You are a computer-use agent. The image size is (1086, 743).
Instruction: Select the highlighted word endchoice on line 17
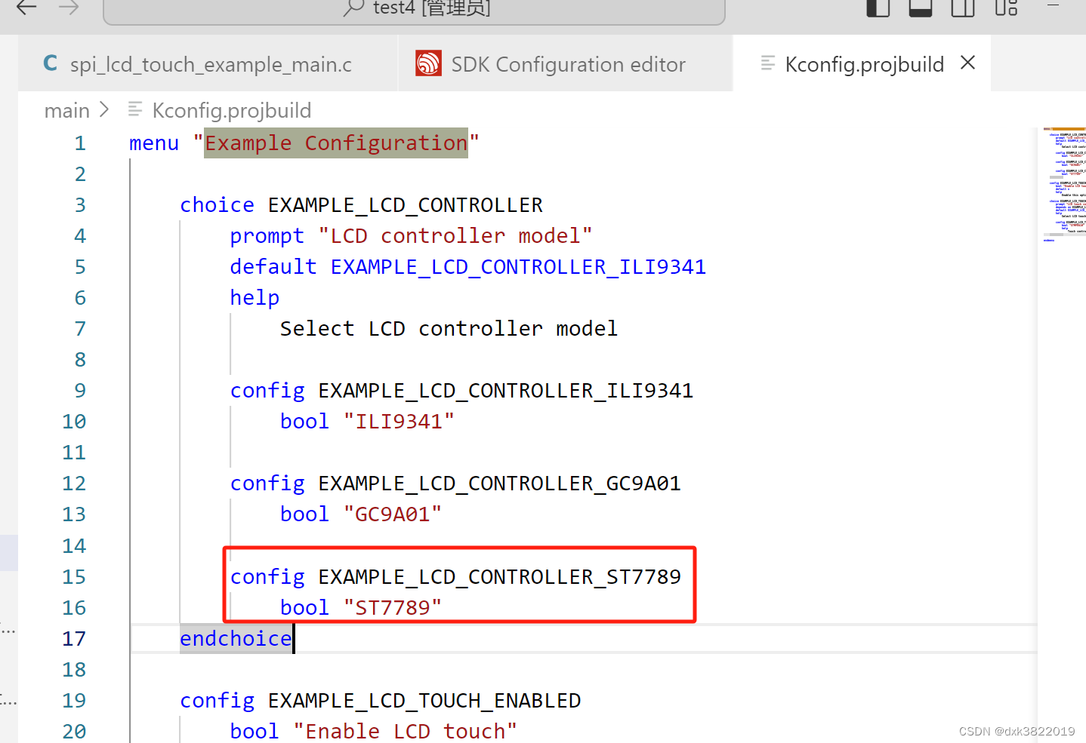point(235,638)
